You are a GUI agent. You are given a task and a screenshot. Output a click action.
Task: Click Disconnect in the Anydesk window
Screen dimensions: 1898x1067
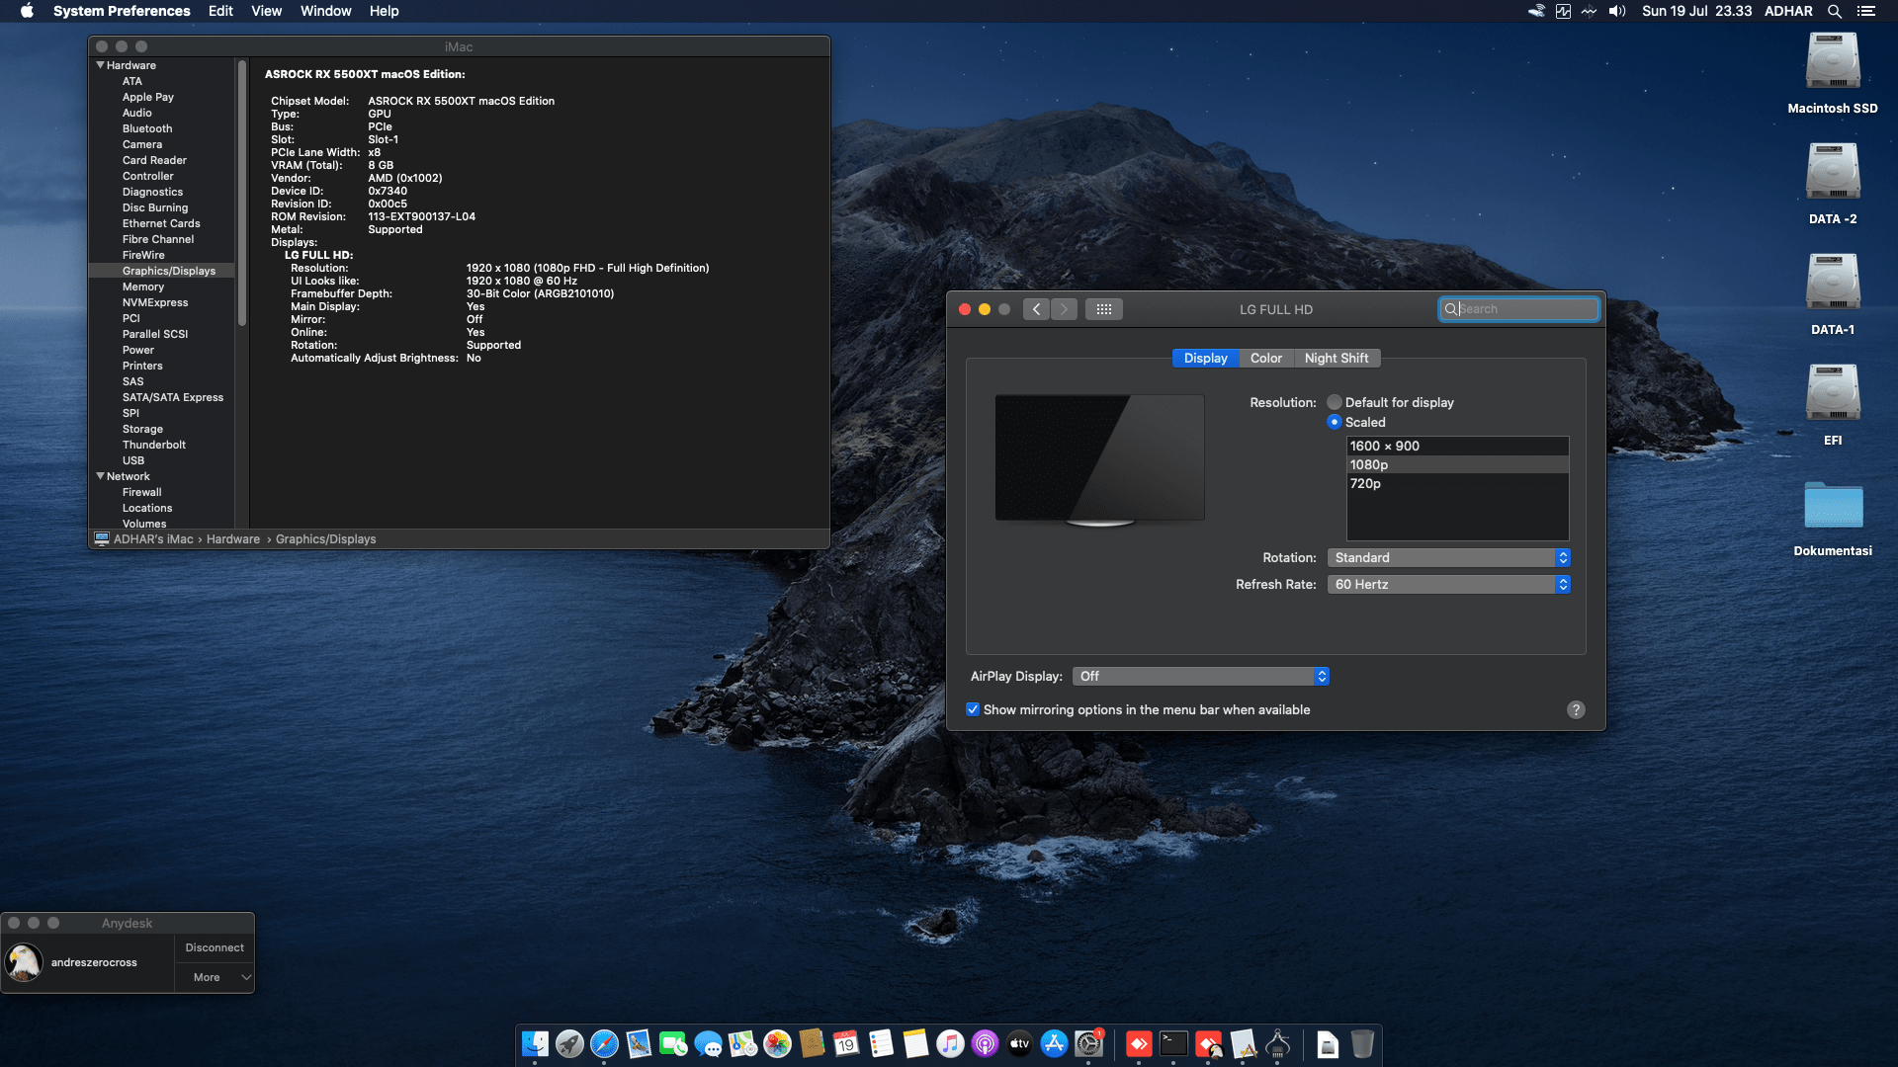point(214,946)
